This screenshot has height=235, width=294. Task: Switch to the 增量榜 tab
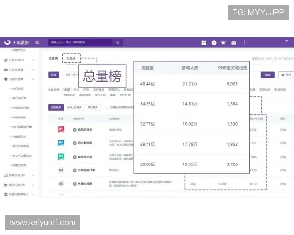(53, 58)
